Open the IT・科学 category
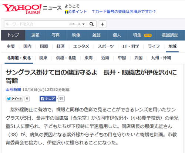Screen dimensions: 185x153 point(131,46)
